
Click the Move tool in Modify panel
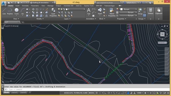33,9
